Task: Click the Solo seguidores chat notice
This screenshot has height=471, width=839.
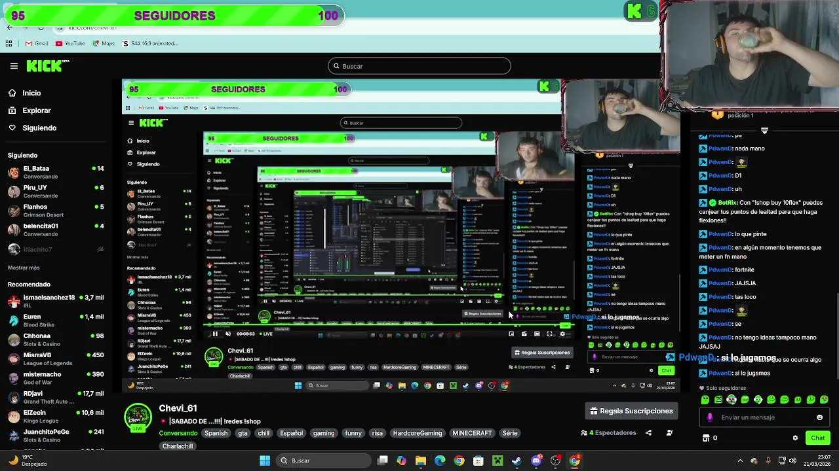Action: (x=724, y=388)
